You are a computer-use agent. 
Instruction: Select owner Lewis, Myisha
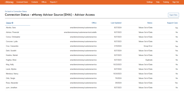[x=11, y=69]
